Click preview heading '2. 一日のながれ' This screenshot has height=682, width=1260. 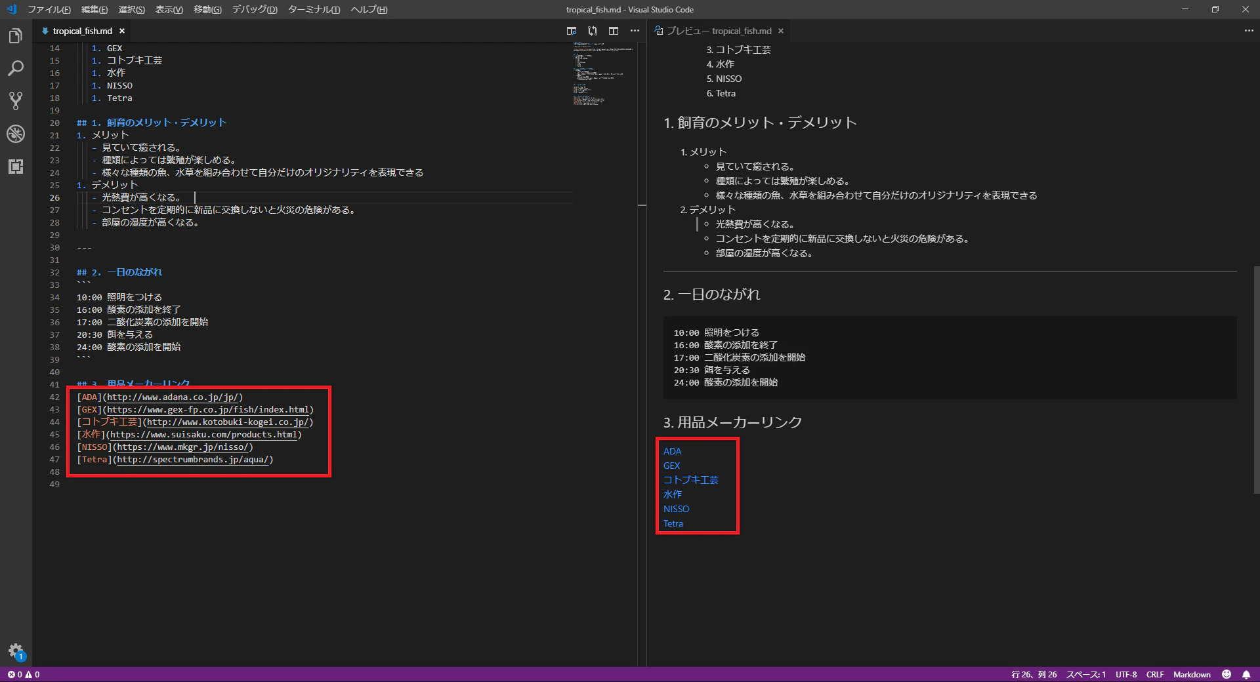click(x=711, y=294)
